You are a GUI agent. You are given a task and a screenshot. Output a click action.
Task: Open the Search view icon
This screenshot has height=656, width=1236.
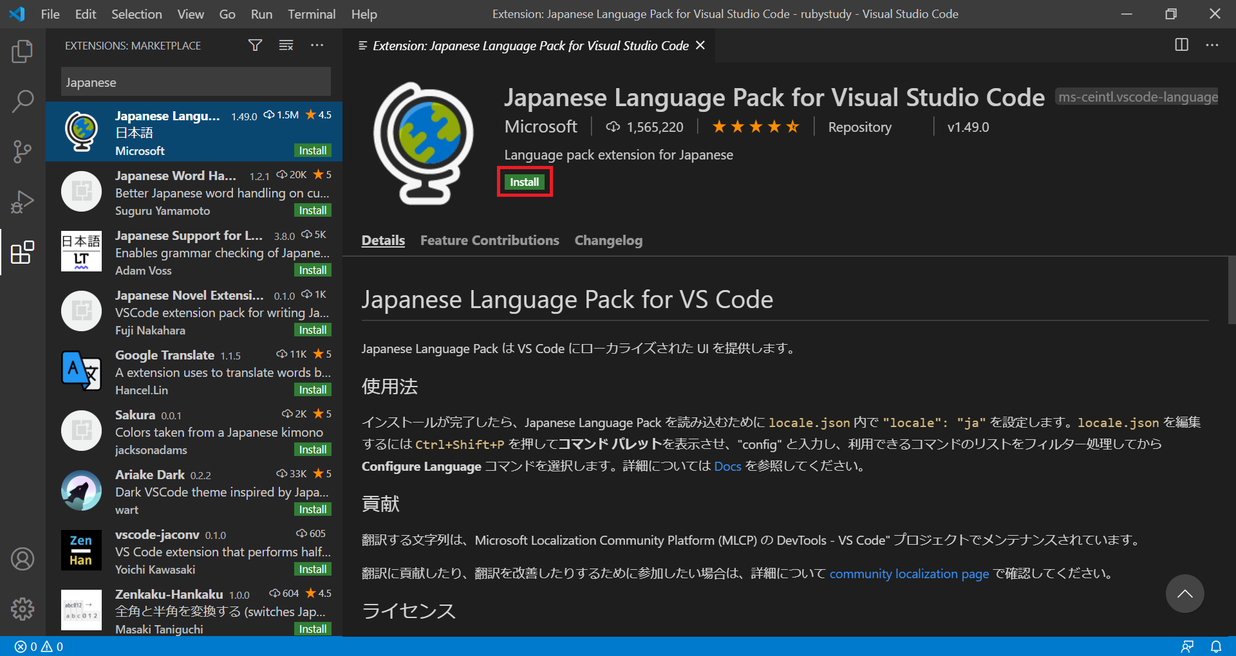click(x=23, y=102)
